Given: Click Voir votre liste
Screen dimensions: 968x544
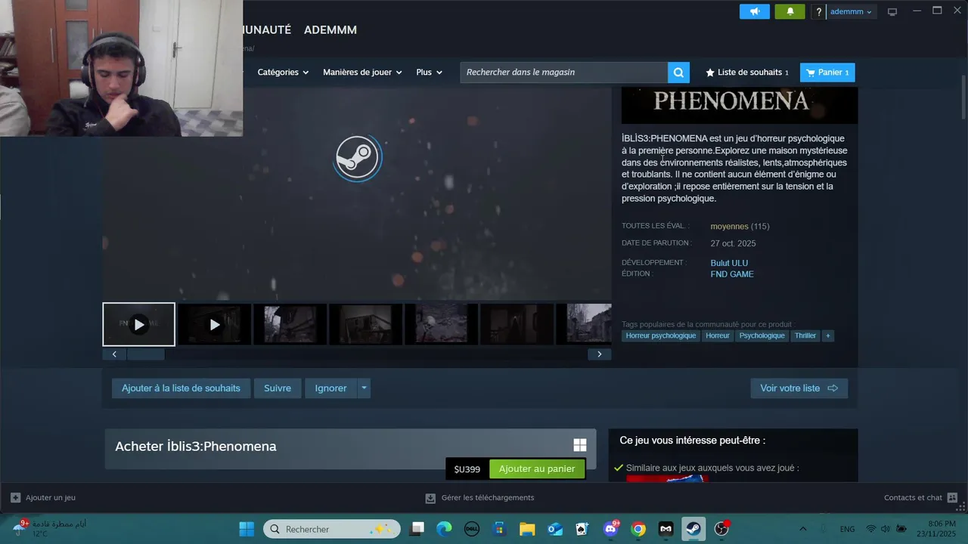Looking at the screenshot, I should (799, 388).
